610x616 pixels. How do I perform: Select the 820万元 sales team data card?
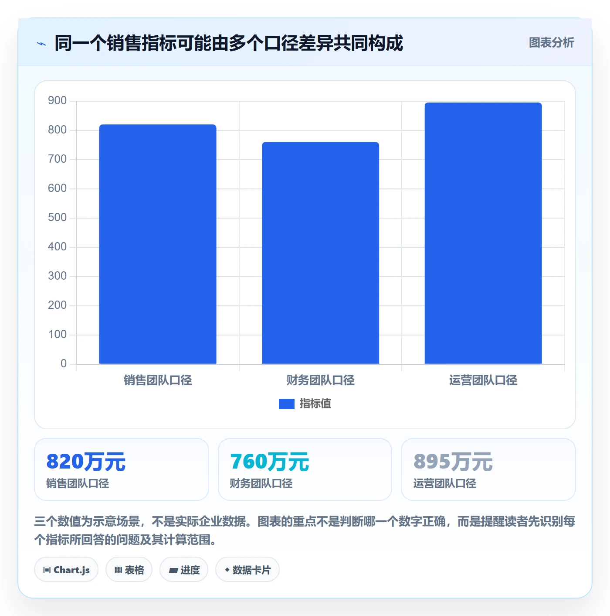tap(122, 469)
